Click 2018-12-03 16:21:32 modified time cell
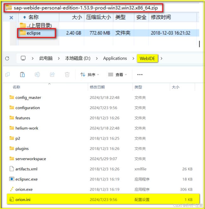The height and width of the screenshot is (209, 205). click(170, 33)
